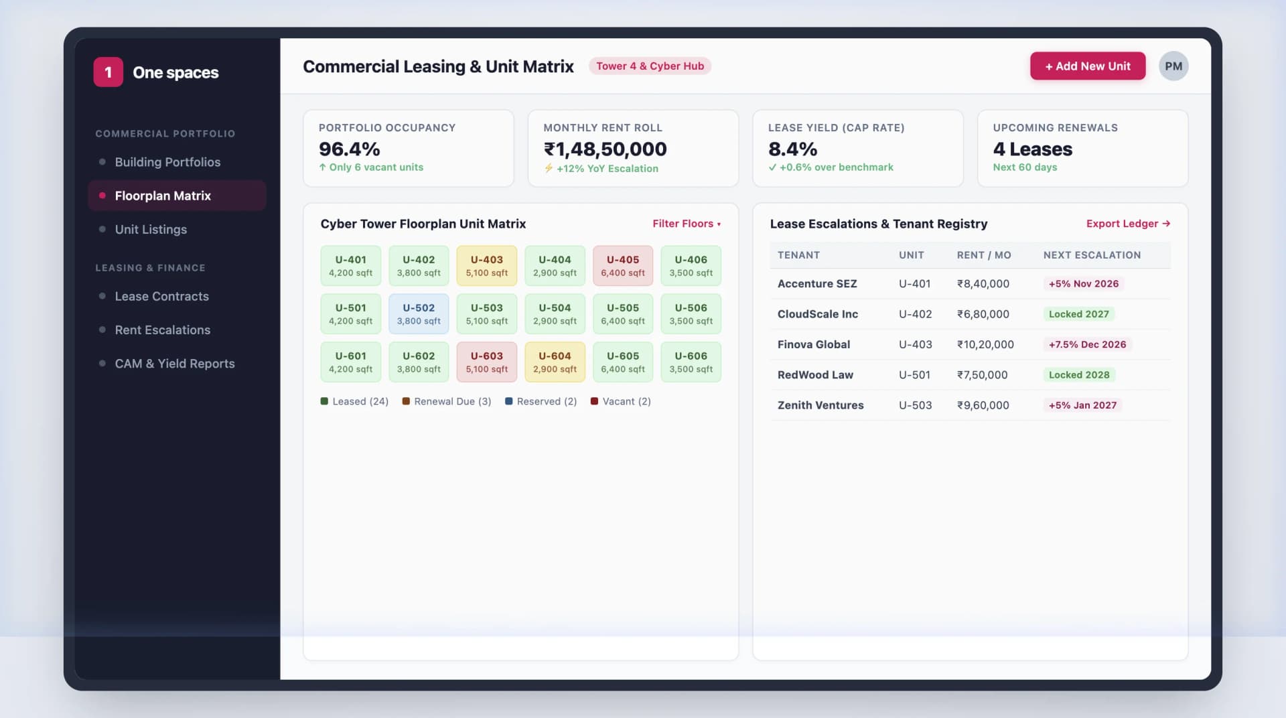Select unit U-501 tile
The width and height of the screenshot is (1286, 718).
click(351, 314)
